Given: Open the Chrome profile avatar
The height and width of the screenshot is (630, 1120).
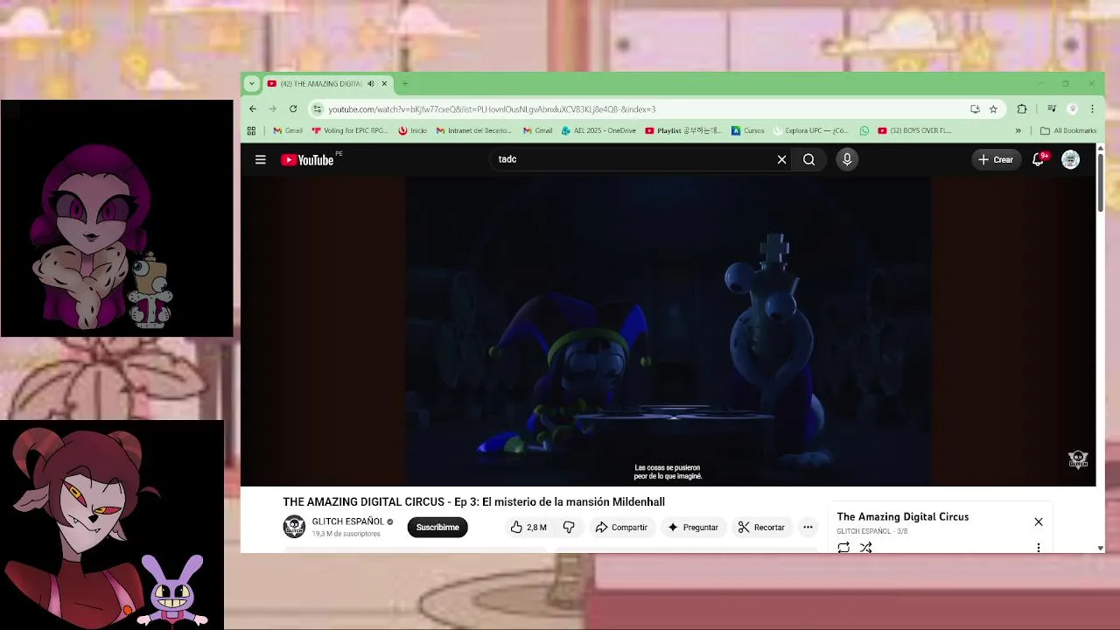Looking at the screenshot, I should point(1073,108).
